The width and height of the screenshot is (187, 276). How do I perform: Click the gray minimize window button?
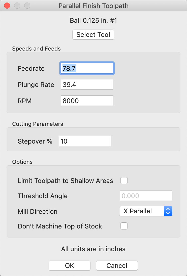click(x=17, y=6)
